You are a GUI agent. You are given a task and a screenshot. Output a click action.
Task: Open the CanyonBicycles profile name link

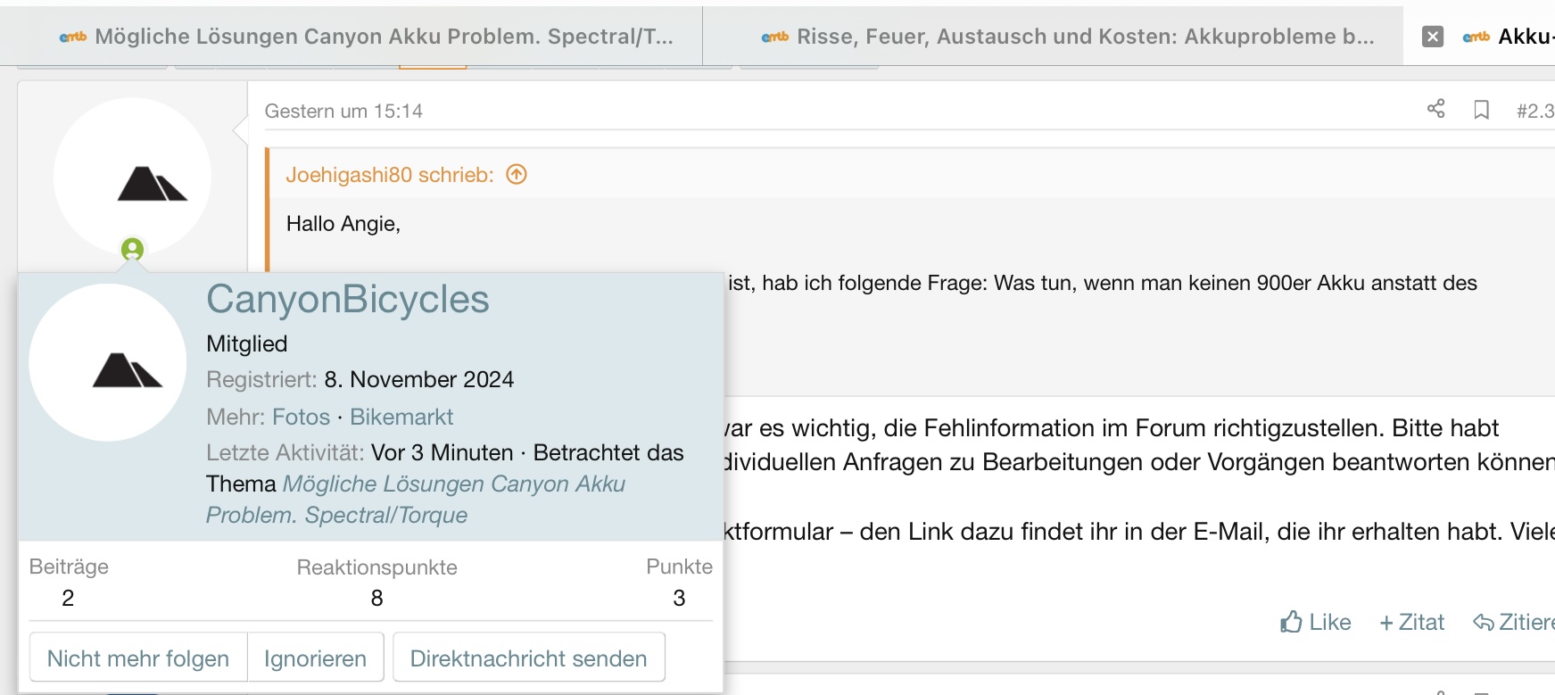point(348,299)
